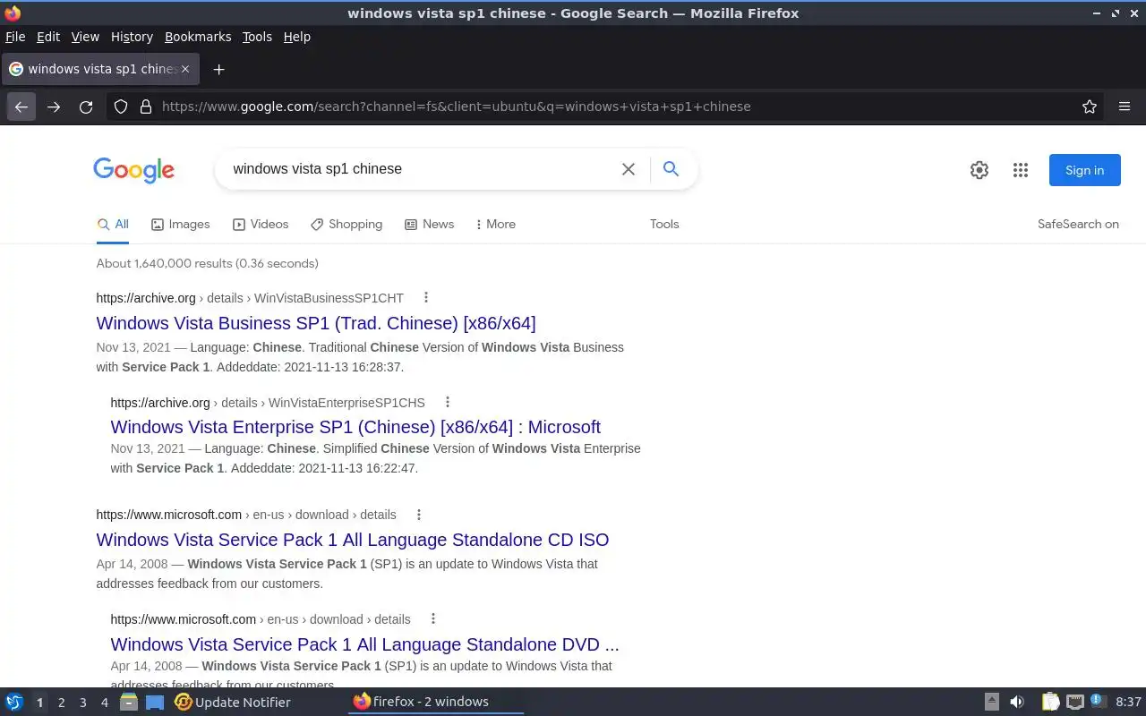Image resolution: width=1146 pixels, height=716 pixels.
Task: Open options for WinVistaEnterpriseSP1CHS result
Action: (x=448, y=402)
